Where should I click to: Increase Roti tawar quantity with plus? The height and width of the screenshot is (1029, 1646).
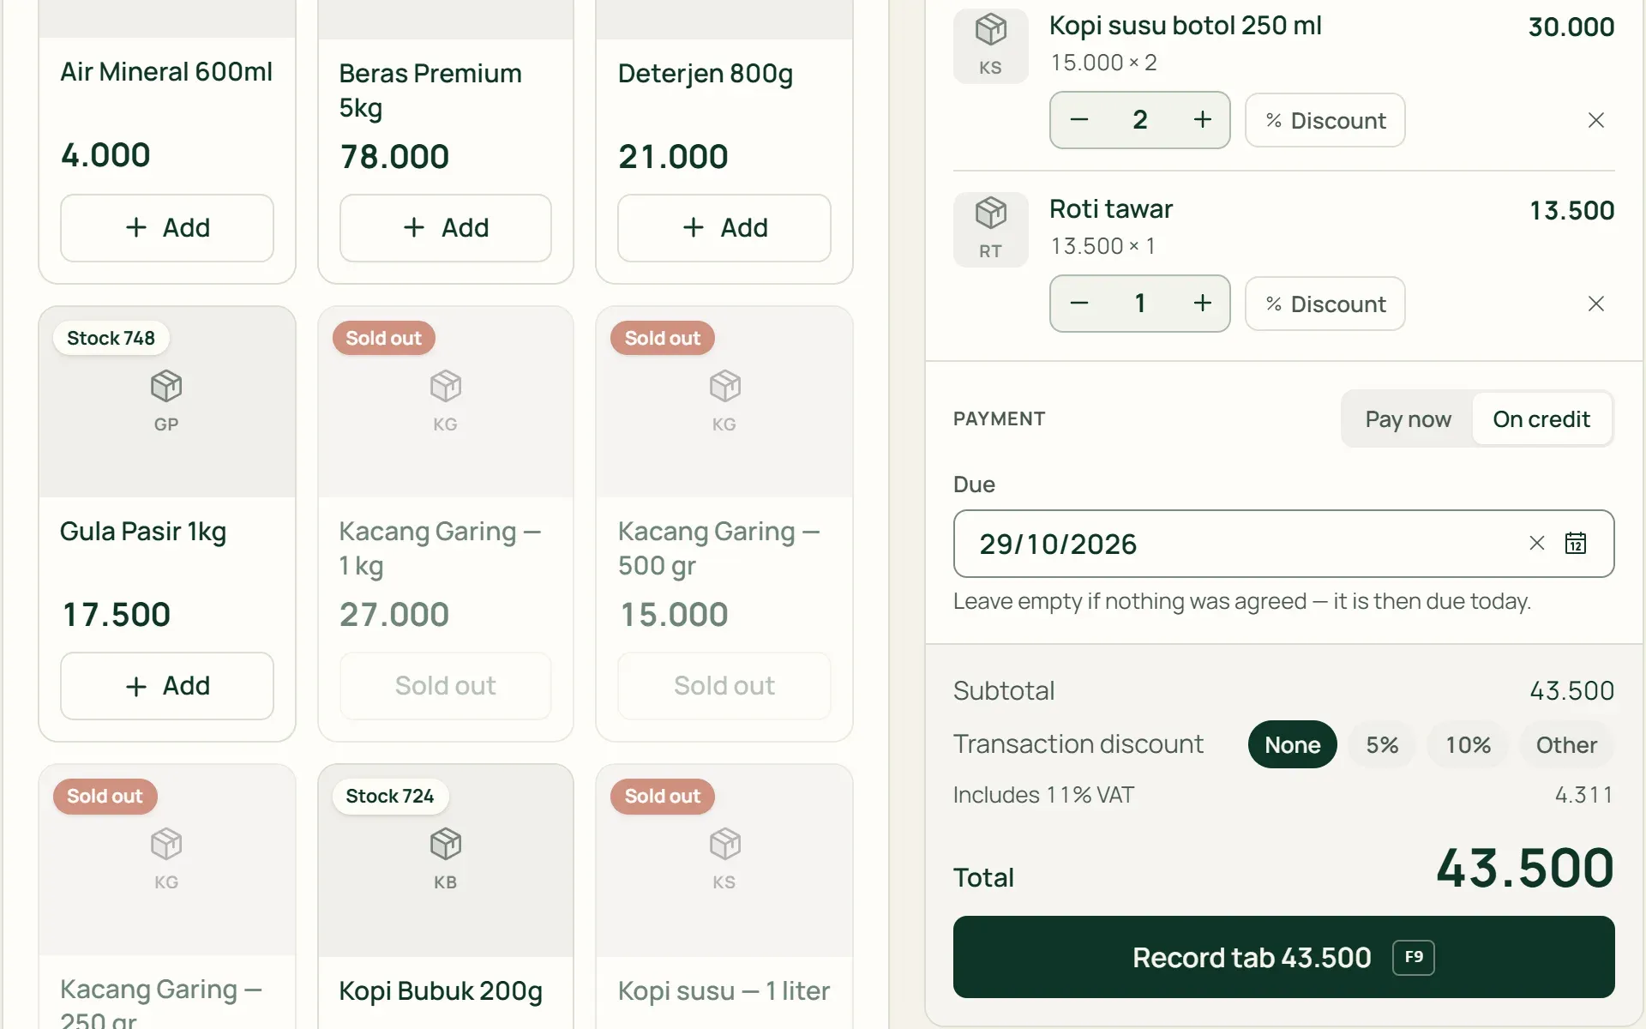1203,304
